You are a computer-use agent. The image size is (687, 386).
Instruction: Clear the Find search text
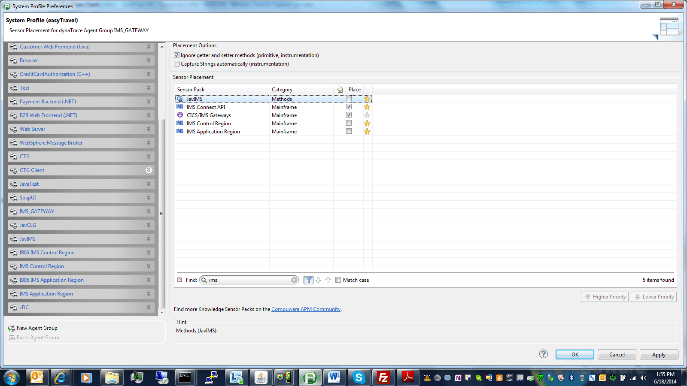(294, 280)
